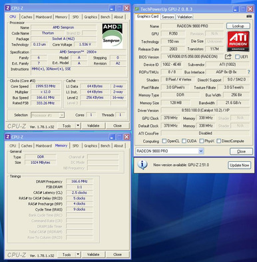Click the AMD Sempron logo image

click(x=113, y=35)
